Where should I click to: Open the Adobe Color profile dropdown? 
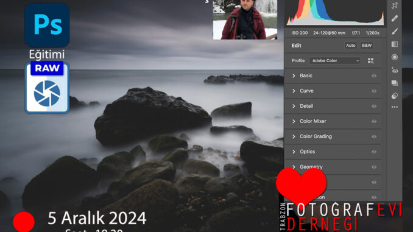coord(335,60)
